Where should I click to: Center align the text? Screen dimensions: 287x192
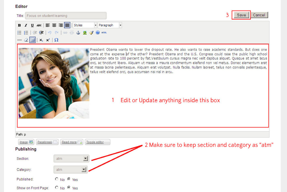pos(54,25)
